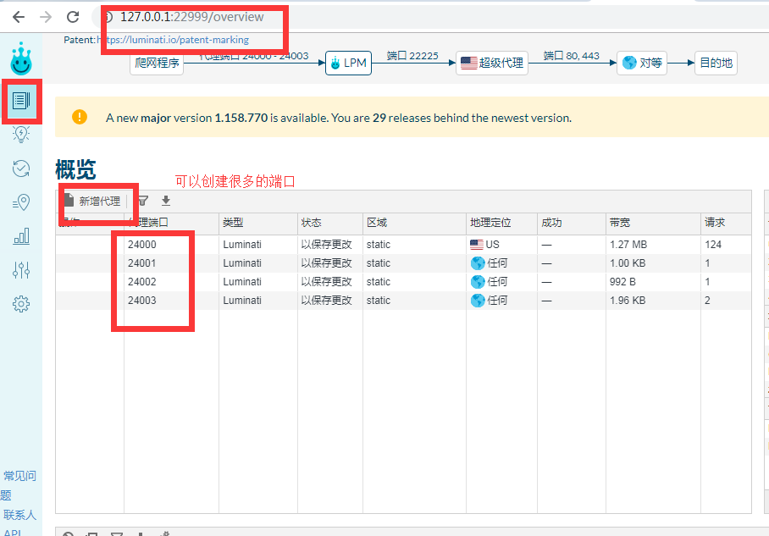Click the 1.00 KB bandwidth cell
The width and height of the screenshot is (769, 536).
[628, 263]
